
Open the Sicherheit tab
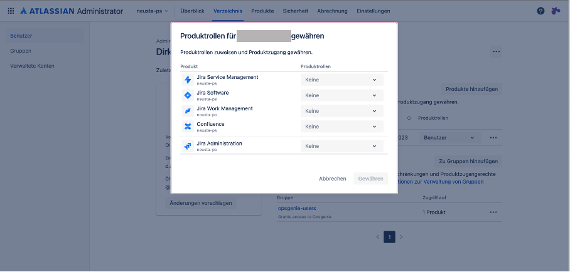tap(296, 11)
